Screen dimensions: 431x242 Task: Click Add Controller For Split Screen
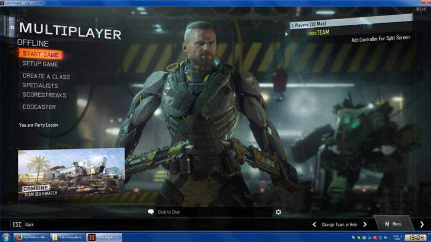[380, 39]
